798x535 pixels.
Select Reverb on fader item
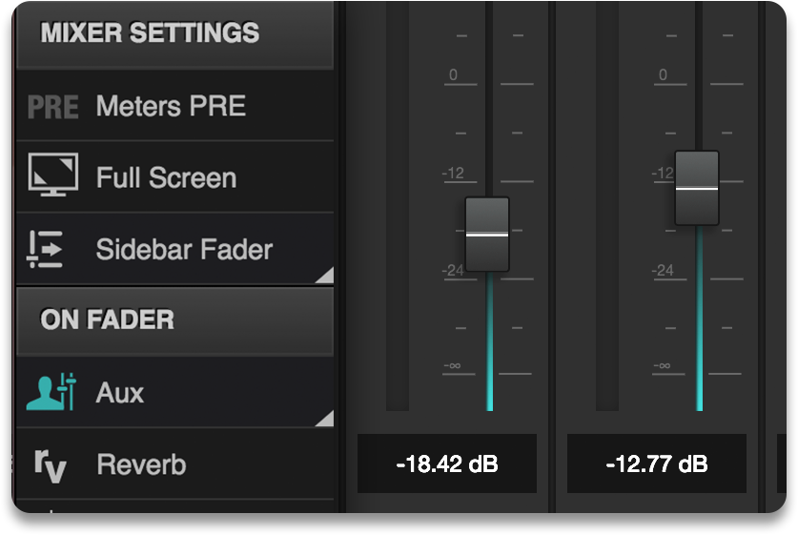pos(141,465)
